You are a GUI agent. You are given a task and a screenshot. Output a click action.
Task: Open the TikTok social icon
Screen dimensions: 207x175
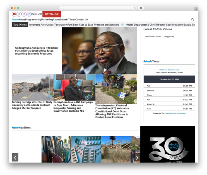click(29, 14)
